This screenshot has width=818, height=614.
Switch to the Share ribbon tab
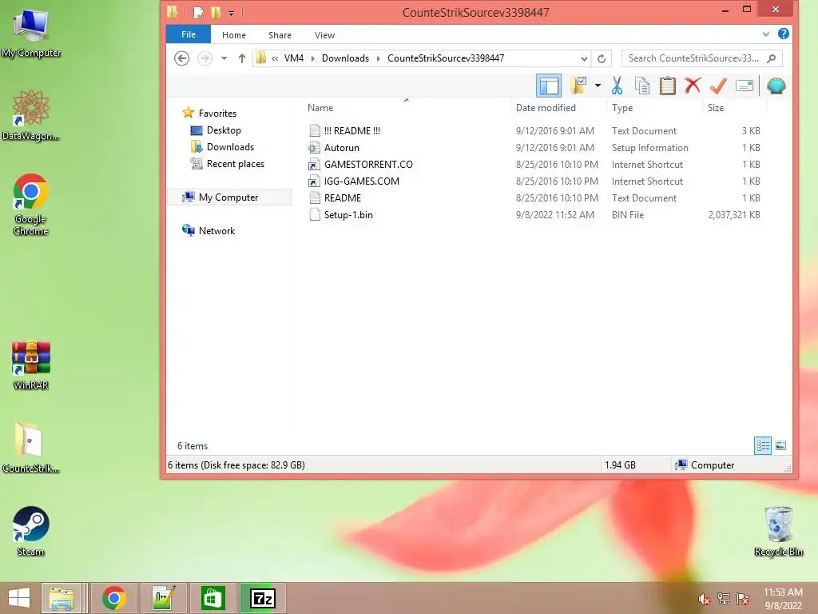pyautogui.click(x=280, y=35)
